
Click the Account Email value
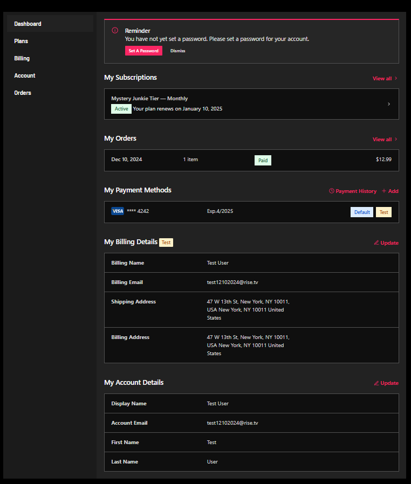pyautogui.click(x=232, y=423)
